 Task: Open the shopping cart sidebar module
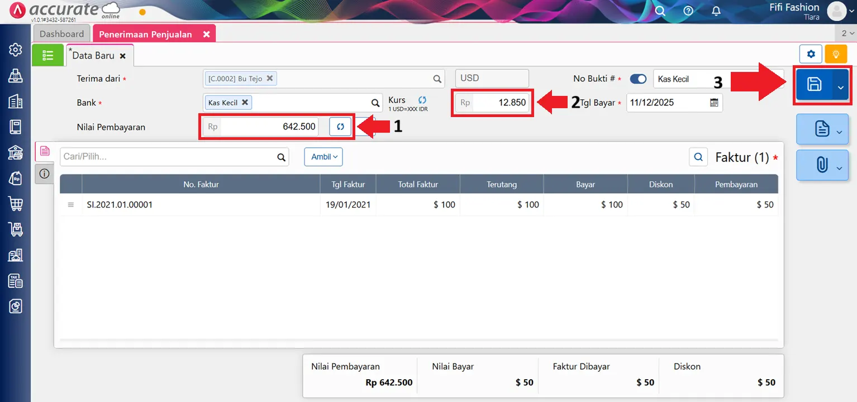16,204
